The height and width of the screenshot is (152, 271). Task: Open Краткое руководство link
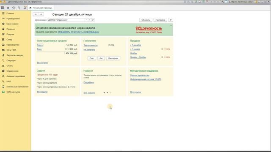tap(140, 75)
